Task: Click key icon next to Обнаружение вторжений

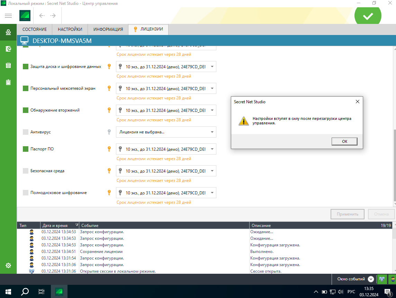Action: [x=109, y=110]
